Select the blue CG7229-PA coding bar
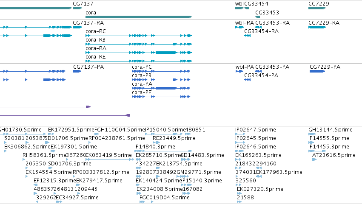 317,71
